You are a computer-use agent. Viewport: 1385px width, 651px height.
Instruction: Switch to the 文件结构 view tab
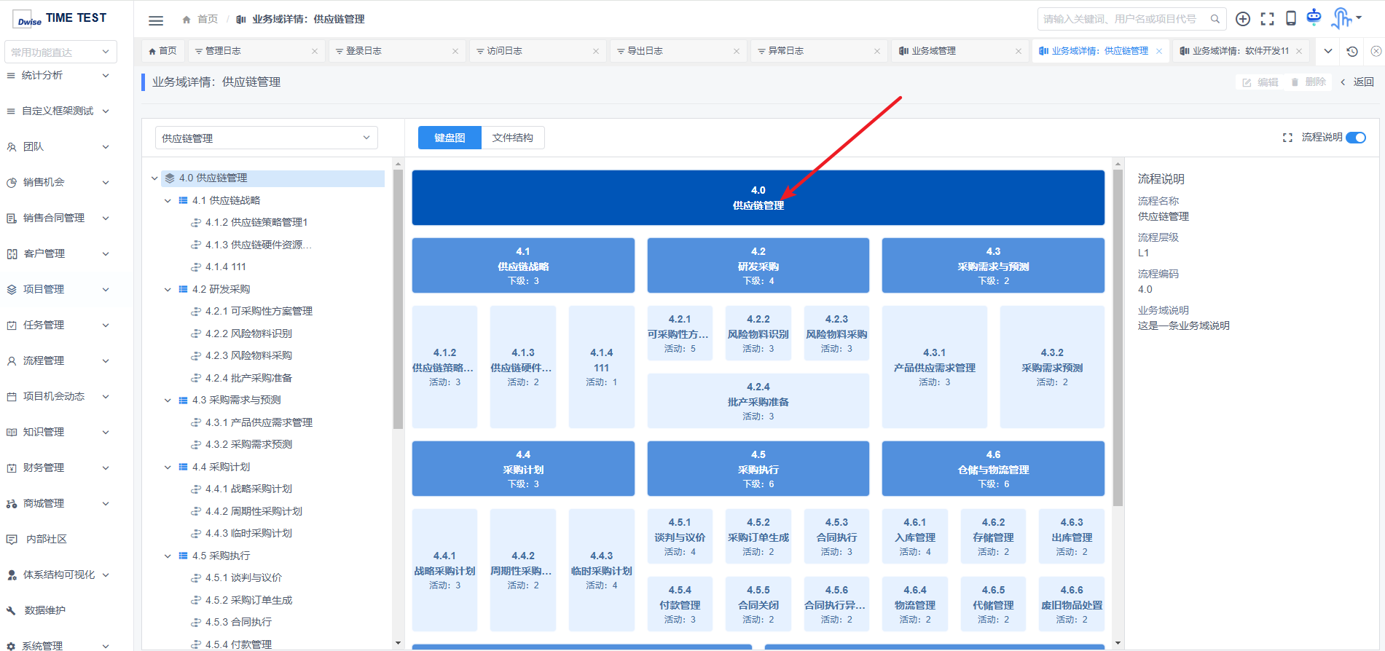point(513,138)
